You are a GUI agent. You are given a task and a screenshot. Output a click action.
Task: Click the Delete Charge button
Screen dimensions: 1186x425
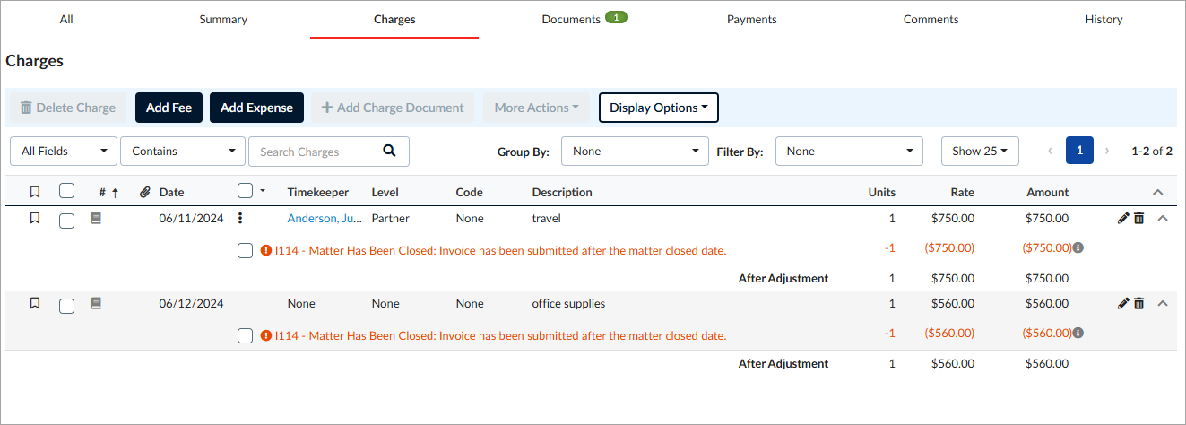68,108
